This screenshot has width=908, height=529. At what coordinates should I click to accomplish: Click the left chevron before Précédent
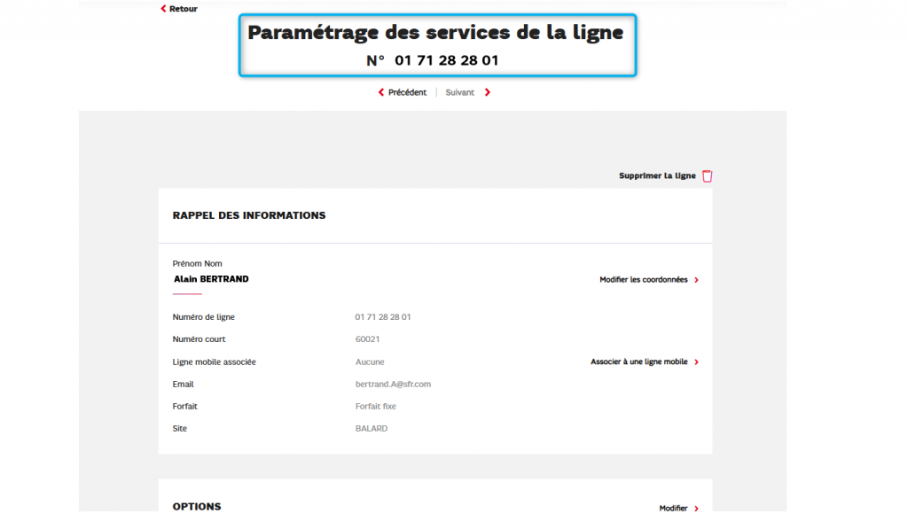click(x=381, y=92)
